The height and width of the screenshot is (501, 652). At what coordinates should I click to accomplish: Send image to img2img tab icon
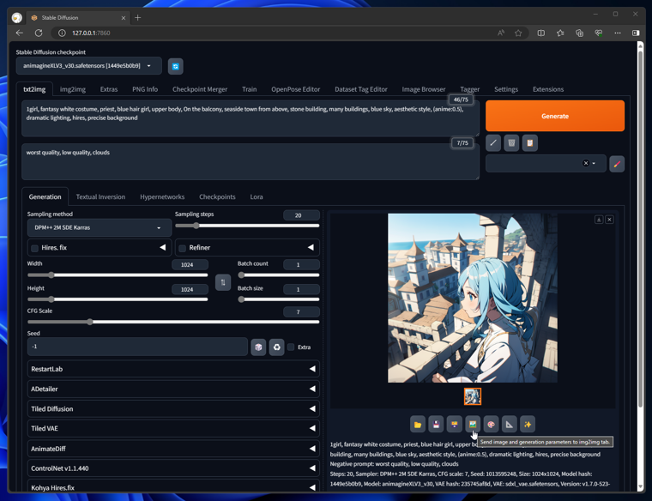[x=473, y=425]
